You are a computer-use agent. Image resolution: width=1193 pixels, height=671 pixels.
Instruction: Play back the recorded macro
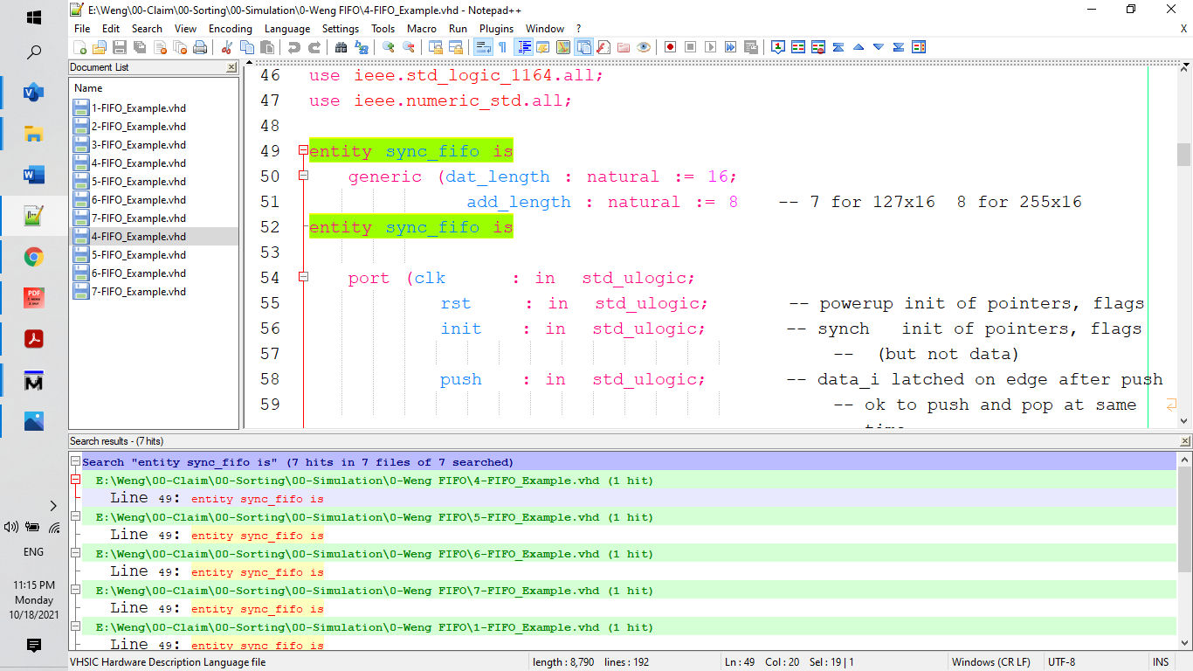(x=710, y=47)
